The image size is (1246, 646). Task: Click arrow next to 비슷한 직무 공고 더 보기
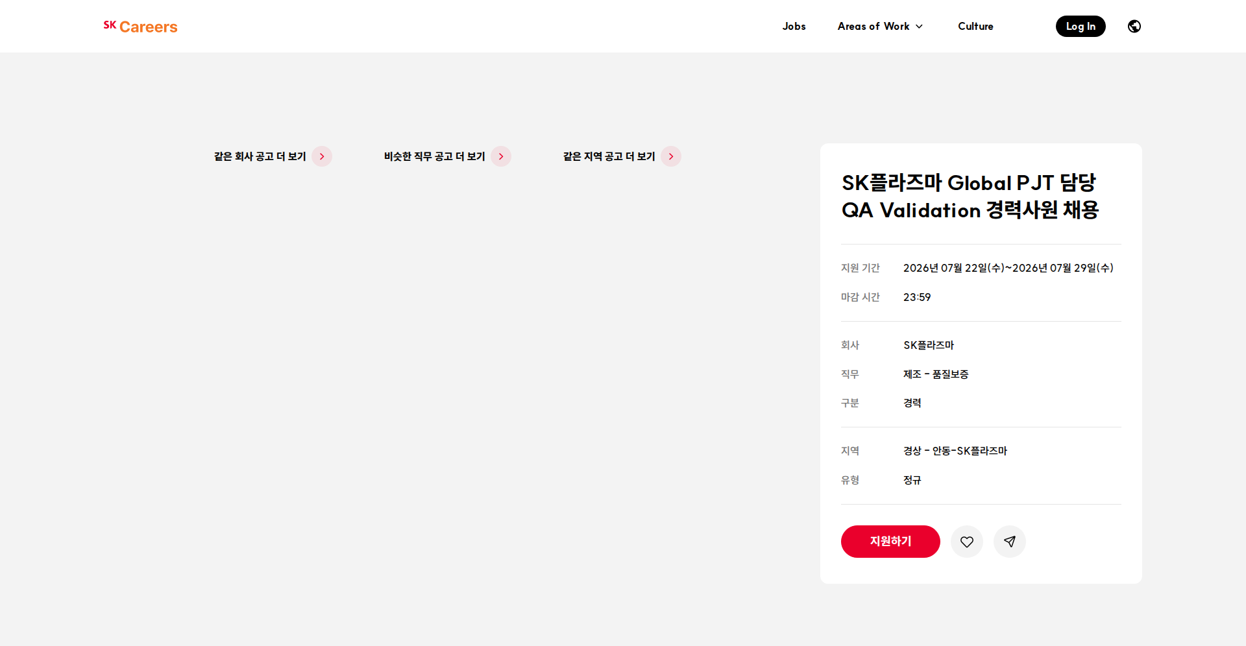[501, 156]
